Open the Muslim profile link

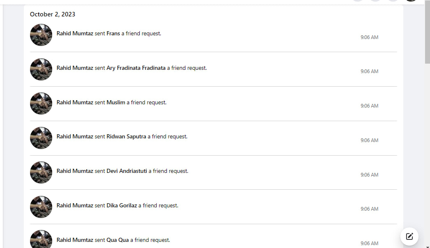coord(116,103)
